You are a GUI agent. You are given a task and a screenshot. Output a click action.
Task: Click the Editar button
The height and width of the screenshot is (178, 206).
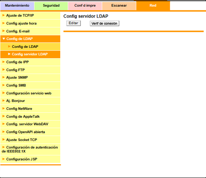pos(73,23)
